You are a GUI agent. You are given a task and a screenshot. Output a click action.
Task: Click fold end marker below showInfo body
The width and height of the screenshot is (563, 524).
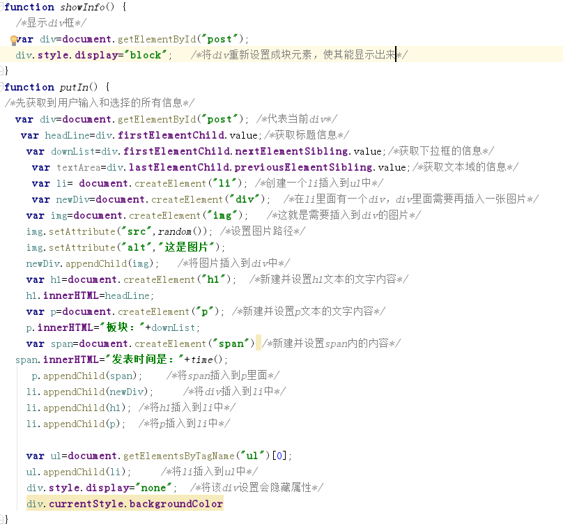point(1,70)
